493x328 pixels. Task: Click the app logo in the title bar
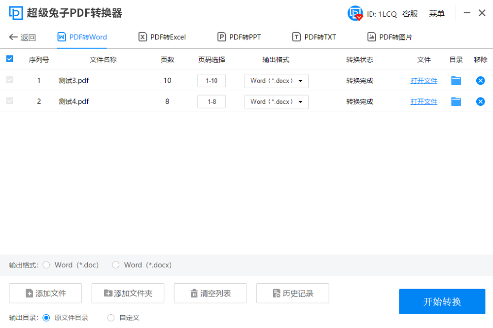point(17,13)
